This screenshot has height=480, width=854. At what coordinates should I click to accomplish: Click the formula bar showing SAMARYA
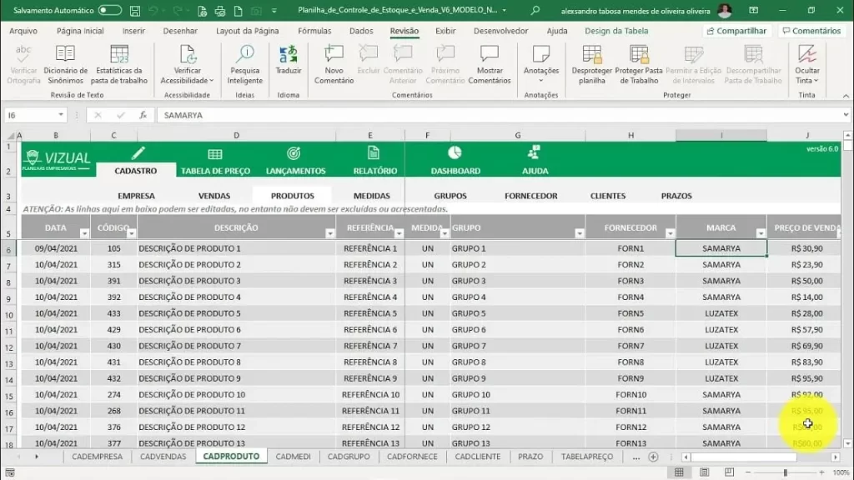[x=499, y=115]
